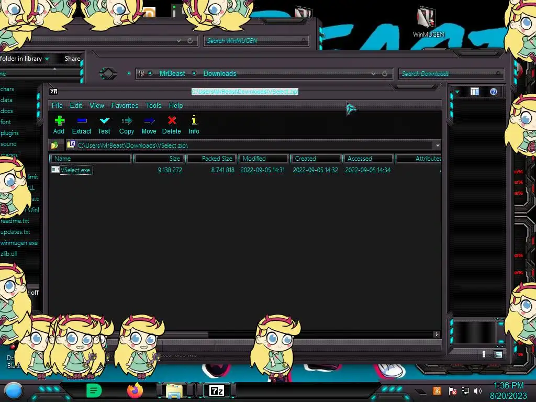Sort by the Modified column header
The height and width of the screenshot is (402, 536).
(264, 159)
